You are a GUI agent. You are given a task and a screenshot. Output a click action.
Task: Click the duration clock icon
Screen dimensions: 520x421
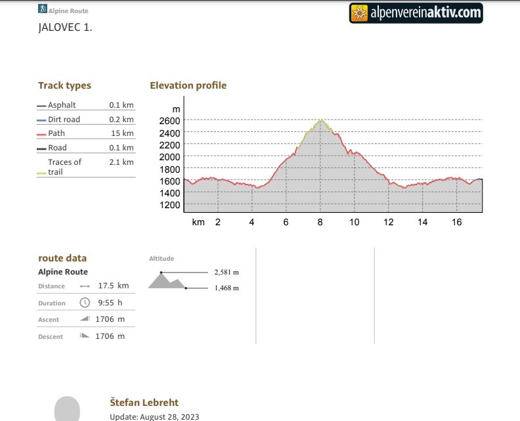(85, 303)
